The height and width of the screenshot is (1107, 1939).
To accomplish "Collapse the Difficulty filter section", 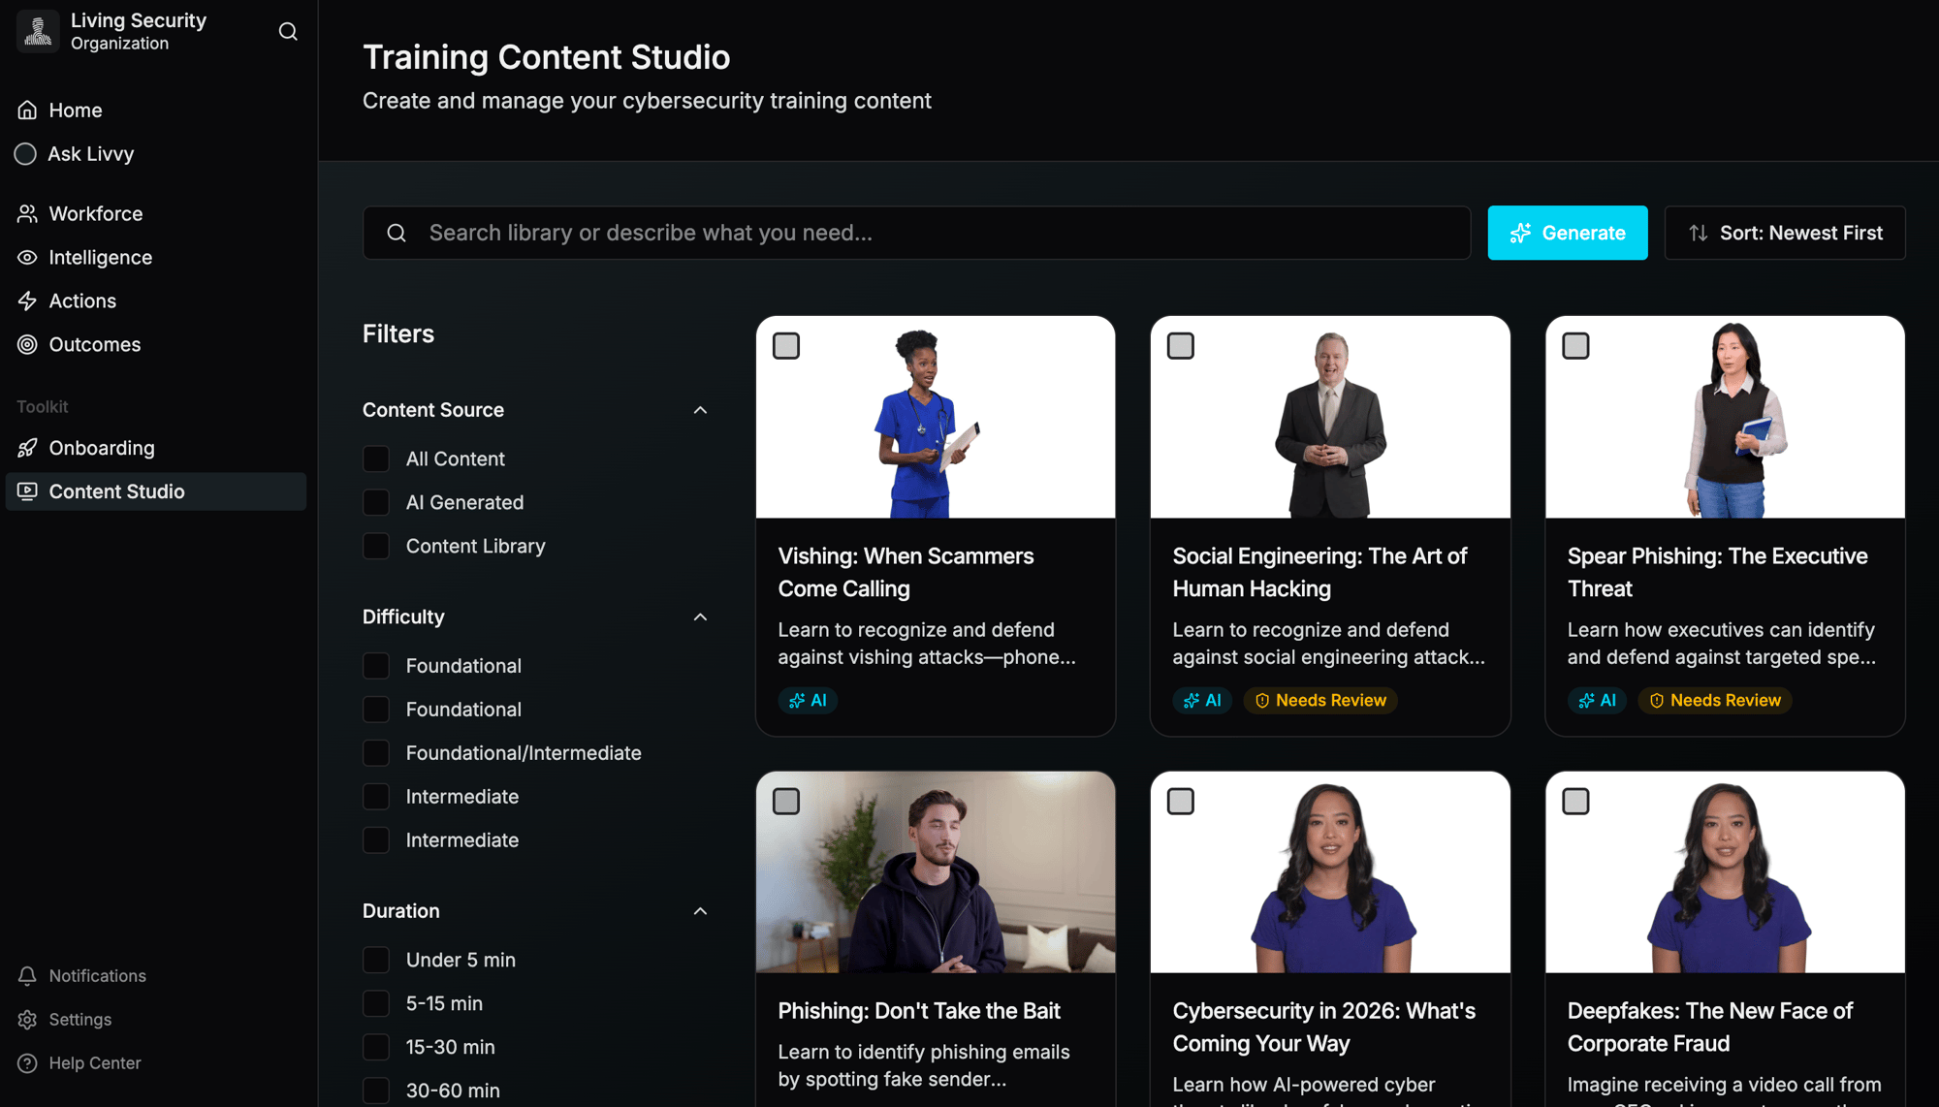I will [x=700, y=617].
